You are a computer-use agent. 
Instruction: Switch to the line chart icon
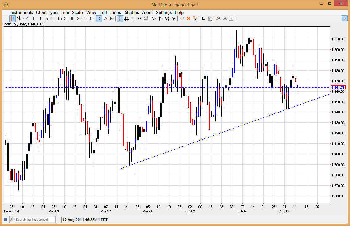tap(25, 18)
